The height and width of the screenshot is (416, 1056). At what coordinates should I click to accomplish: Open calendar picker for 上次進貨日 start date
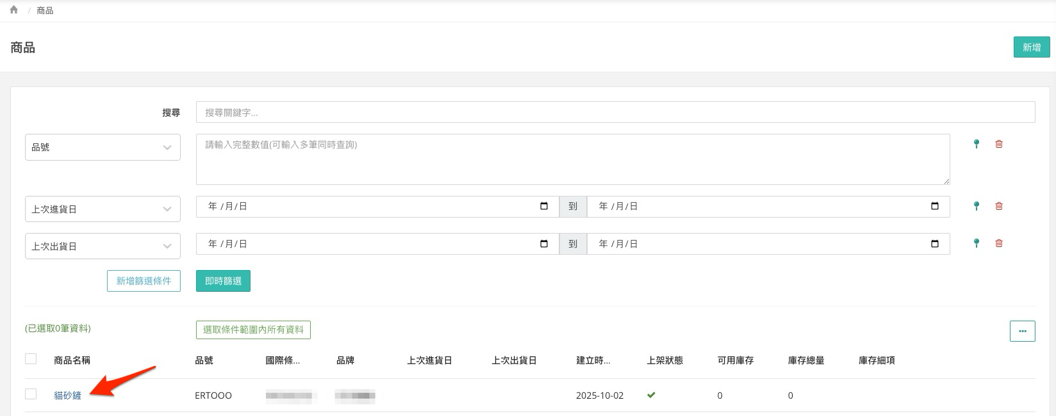pyautogui.click(x=544, y=206)
